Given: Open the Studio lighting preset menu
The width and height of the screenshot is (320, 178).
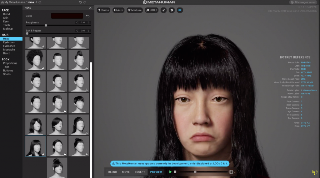Looking at the screenshot, I should pos(103,10).
